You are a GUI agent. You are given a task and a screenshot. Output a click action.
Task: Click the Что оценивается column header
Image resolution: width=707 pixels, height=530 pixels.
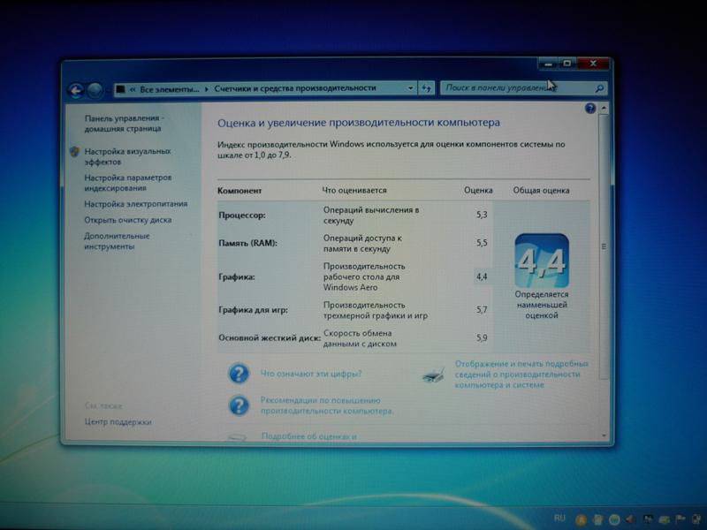coord(354,190)
